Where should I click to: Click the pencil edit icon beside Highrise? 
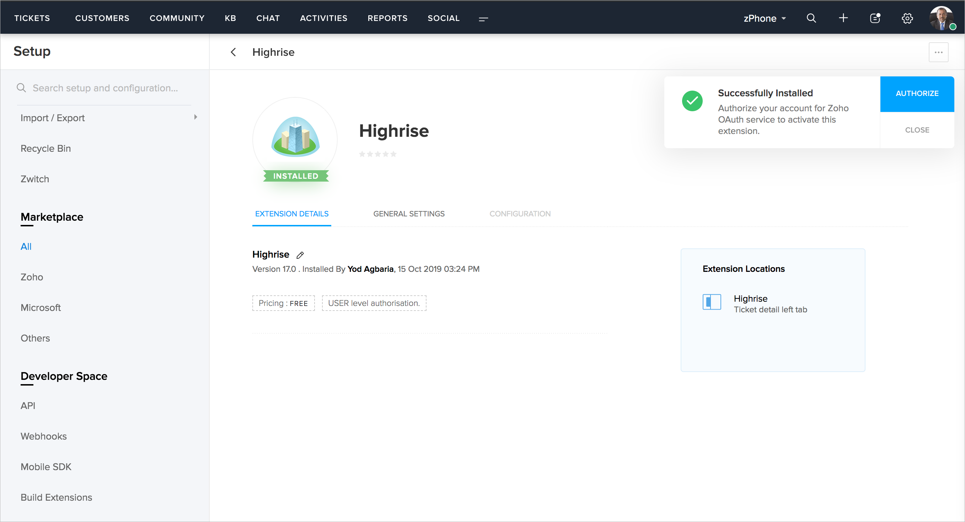coord(300,255)
